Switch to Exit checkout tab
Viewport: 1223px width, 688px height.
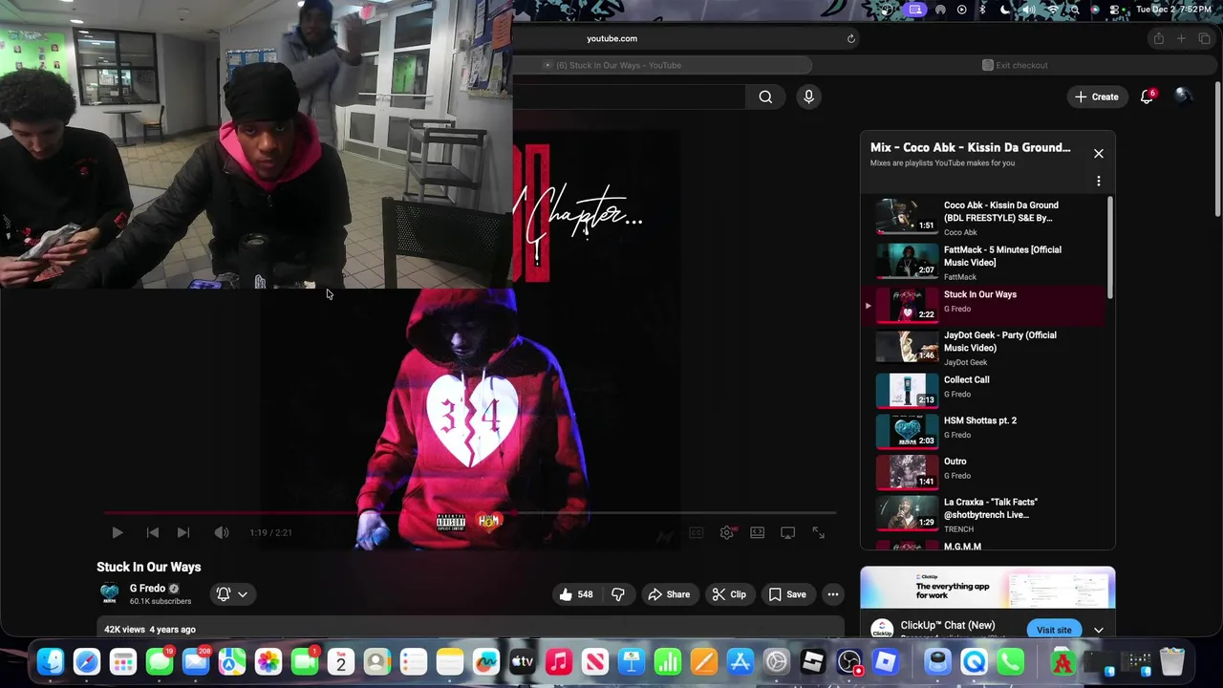tap(1015, 65)
